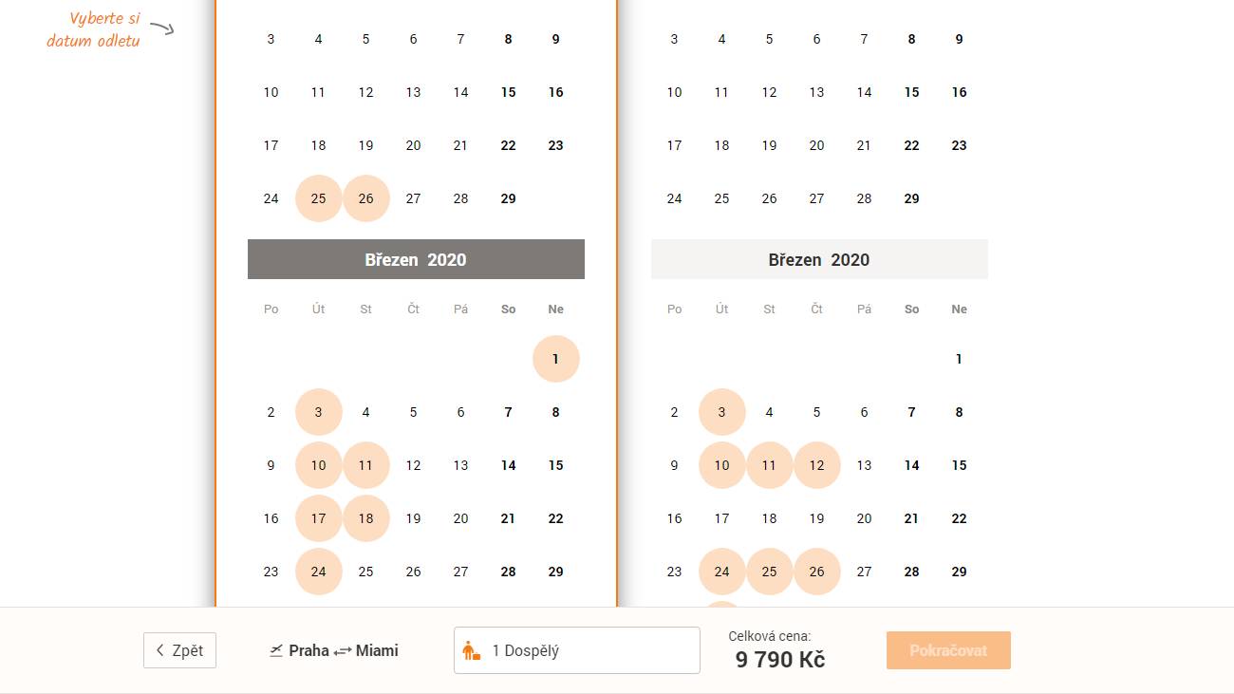The width and height of the screenshot is (1234, 694).
Task: Open the 1 Dospělý passenger selector
Action: tap(576, 650)
